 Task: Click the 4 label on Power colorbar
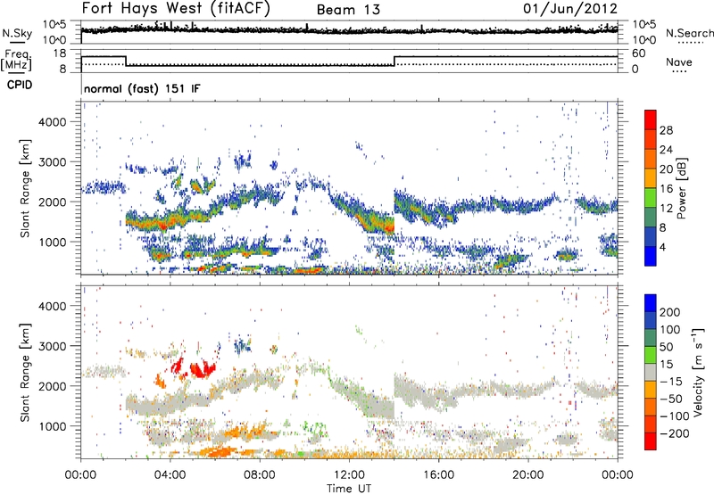663,247
